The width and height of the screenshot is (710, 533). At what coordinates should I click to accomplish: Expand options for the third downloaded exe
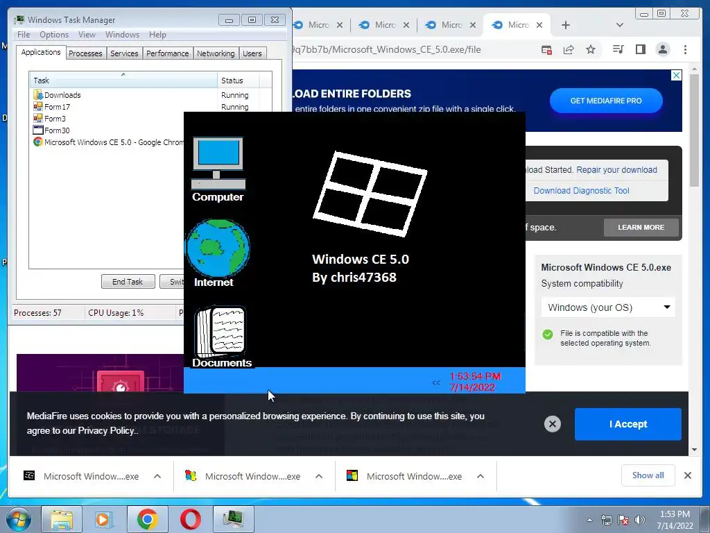tap(480, 476)
